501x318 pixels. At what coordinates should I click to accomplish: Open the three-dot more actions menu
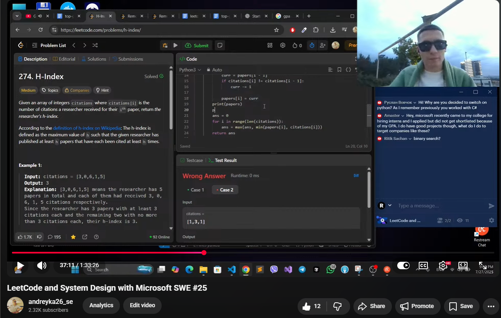tap(491, 306)
